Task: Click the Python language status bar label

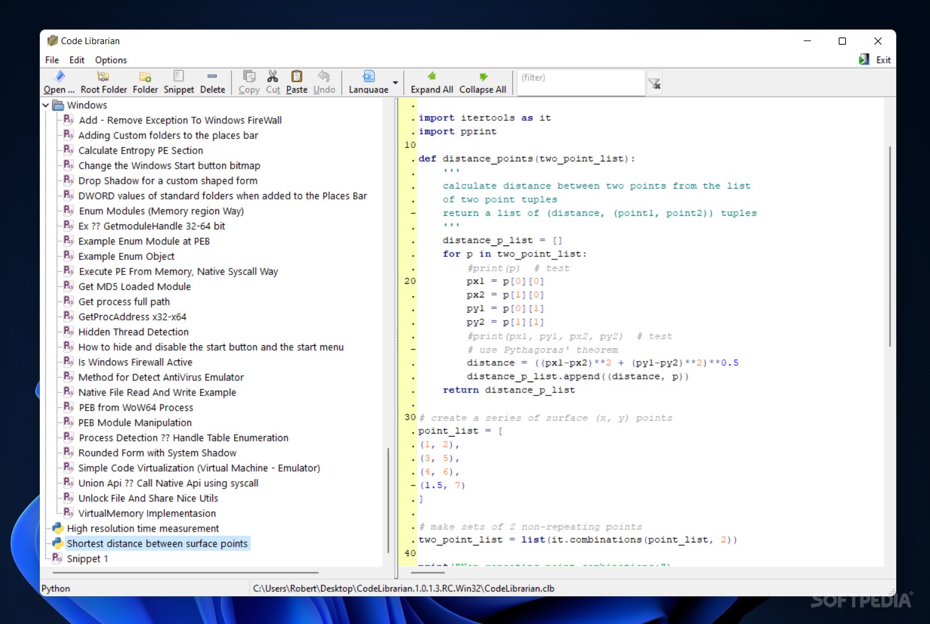Action: (x=56, y=588)
